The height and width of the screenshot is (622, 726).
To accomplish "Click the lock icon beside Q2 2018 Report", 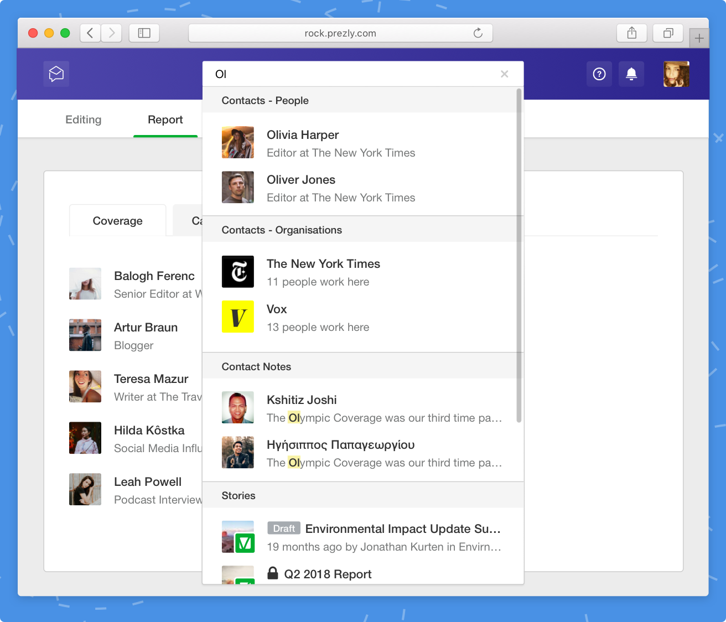I will coord(272,573).
